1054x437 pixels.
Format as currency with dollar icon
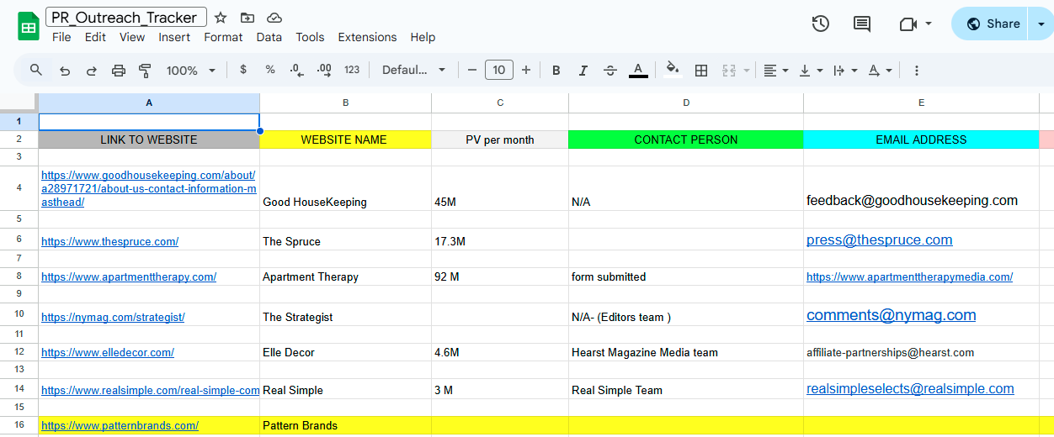point(243,70)
